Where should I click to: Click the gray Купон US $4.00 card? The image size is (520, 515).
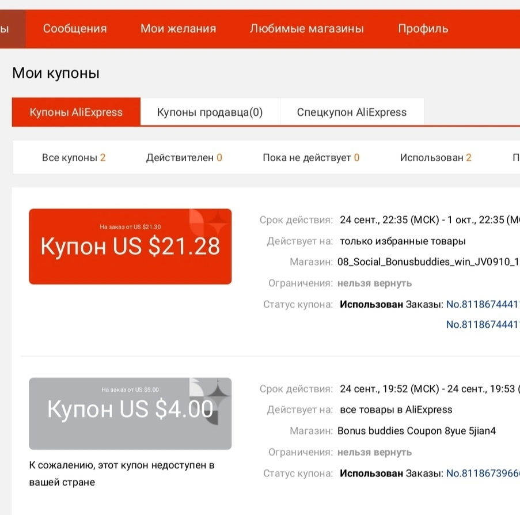click(x=130, y=414)
